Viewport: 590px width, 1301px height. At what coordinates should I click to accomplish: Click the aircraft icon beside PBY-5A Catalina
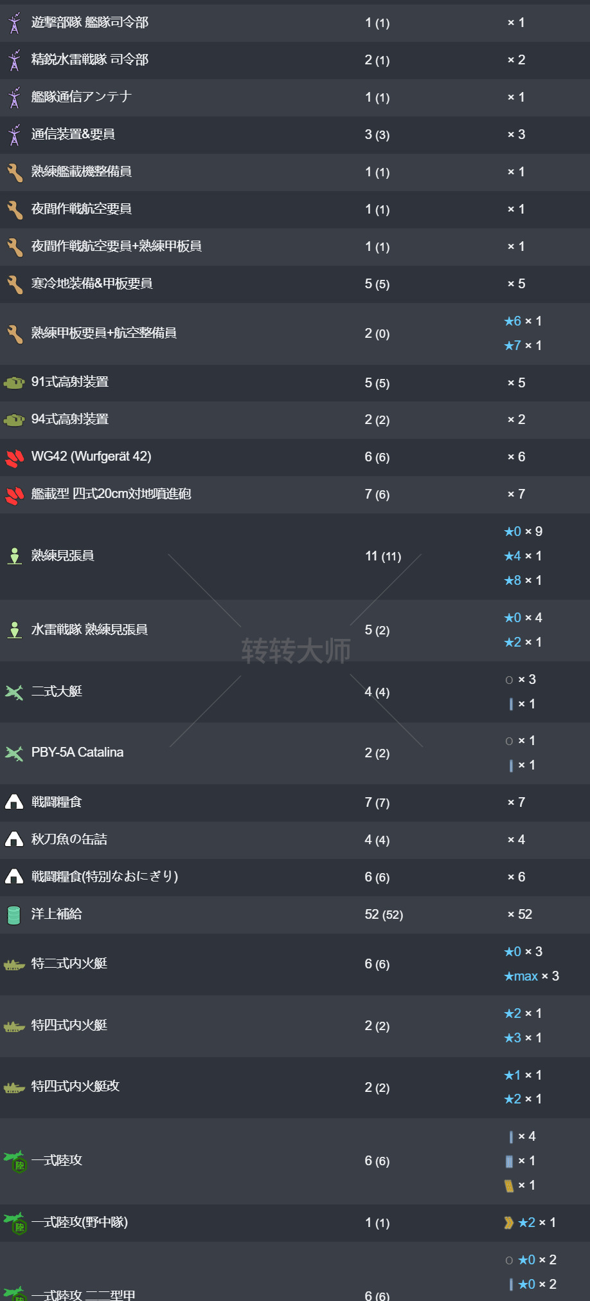click(14, 753)
